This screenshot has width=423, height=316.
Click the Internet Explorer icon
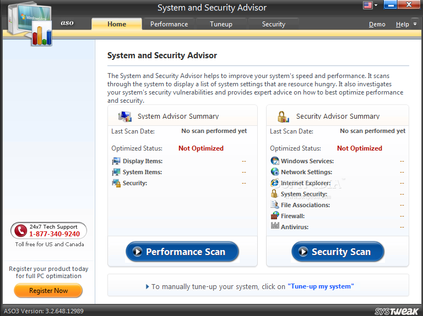pyautogui.click(x=275, y=183)
